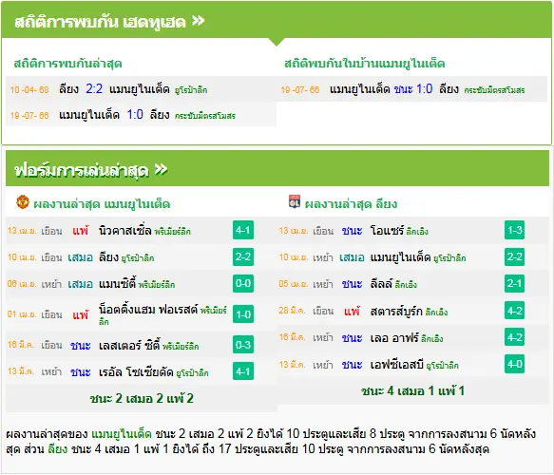The image size is (554, 475).
Task: Click the 2-2 score badge for ลียง ยูโรป้าลีก
Action: [x=243, y=256]
